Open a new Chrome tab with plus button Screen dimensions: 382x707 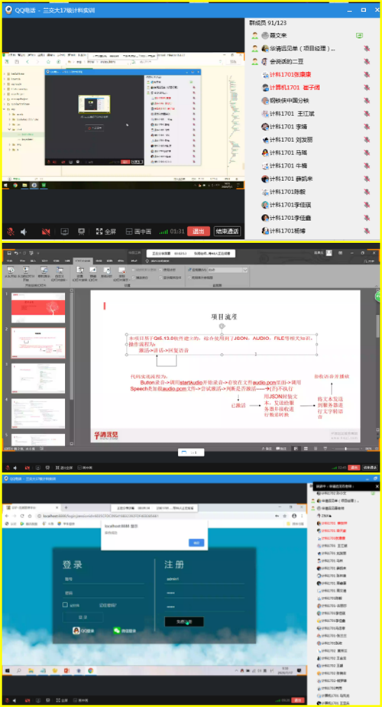point(66,508)
